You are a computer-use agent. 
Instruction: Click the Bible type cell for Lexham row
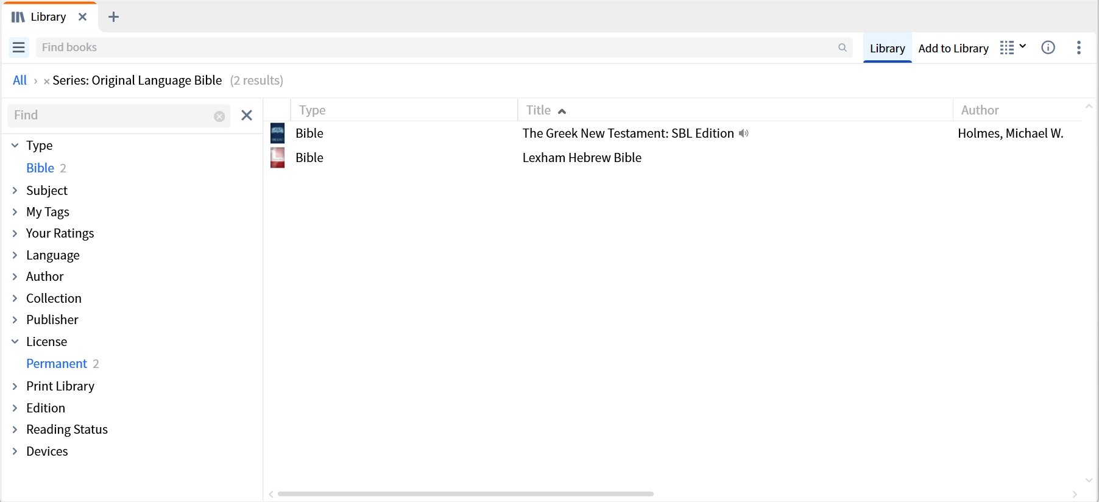click(x=309, y=158)
